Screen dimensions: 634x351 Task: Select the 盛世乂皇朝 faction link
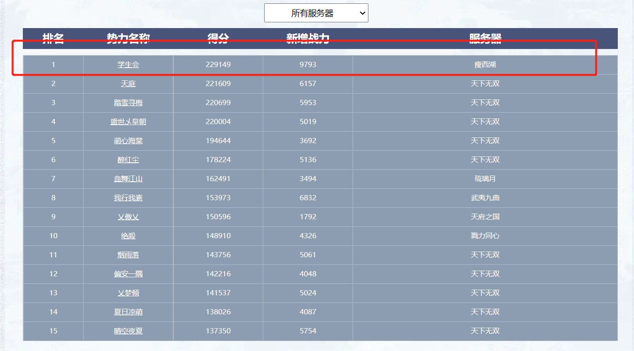point(128,122)
